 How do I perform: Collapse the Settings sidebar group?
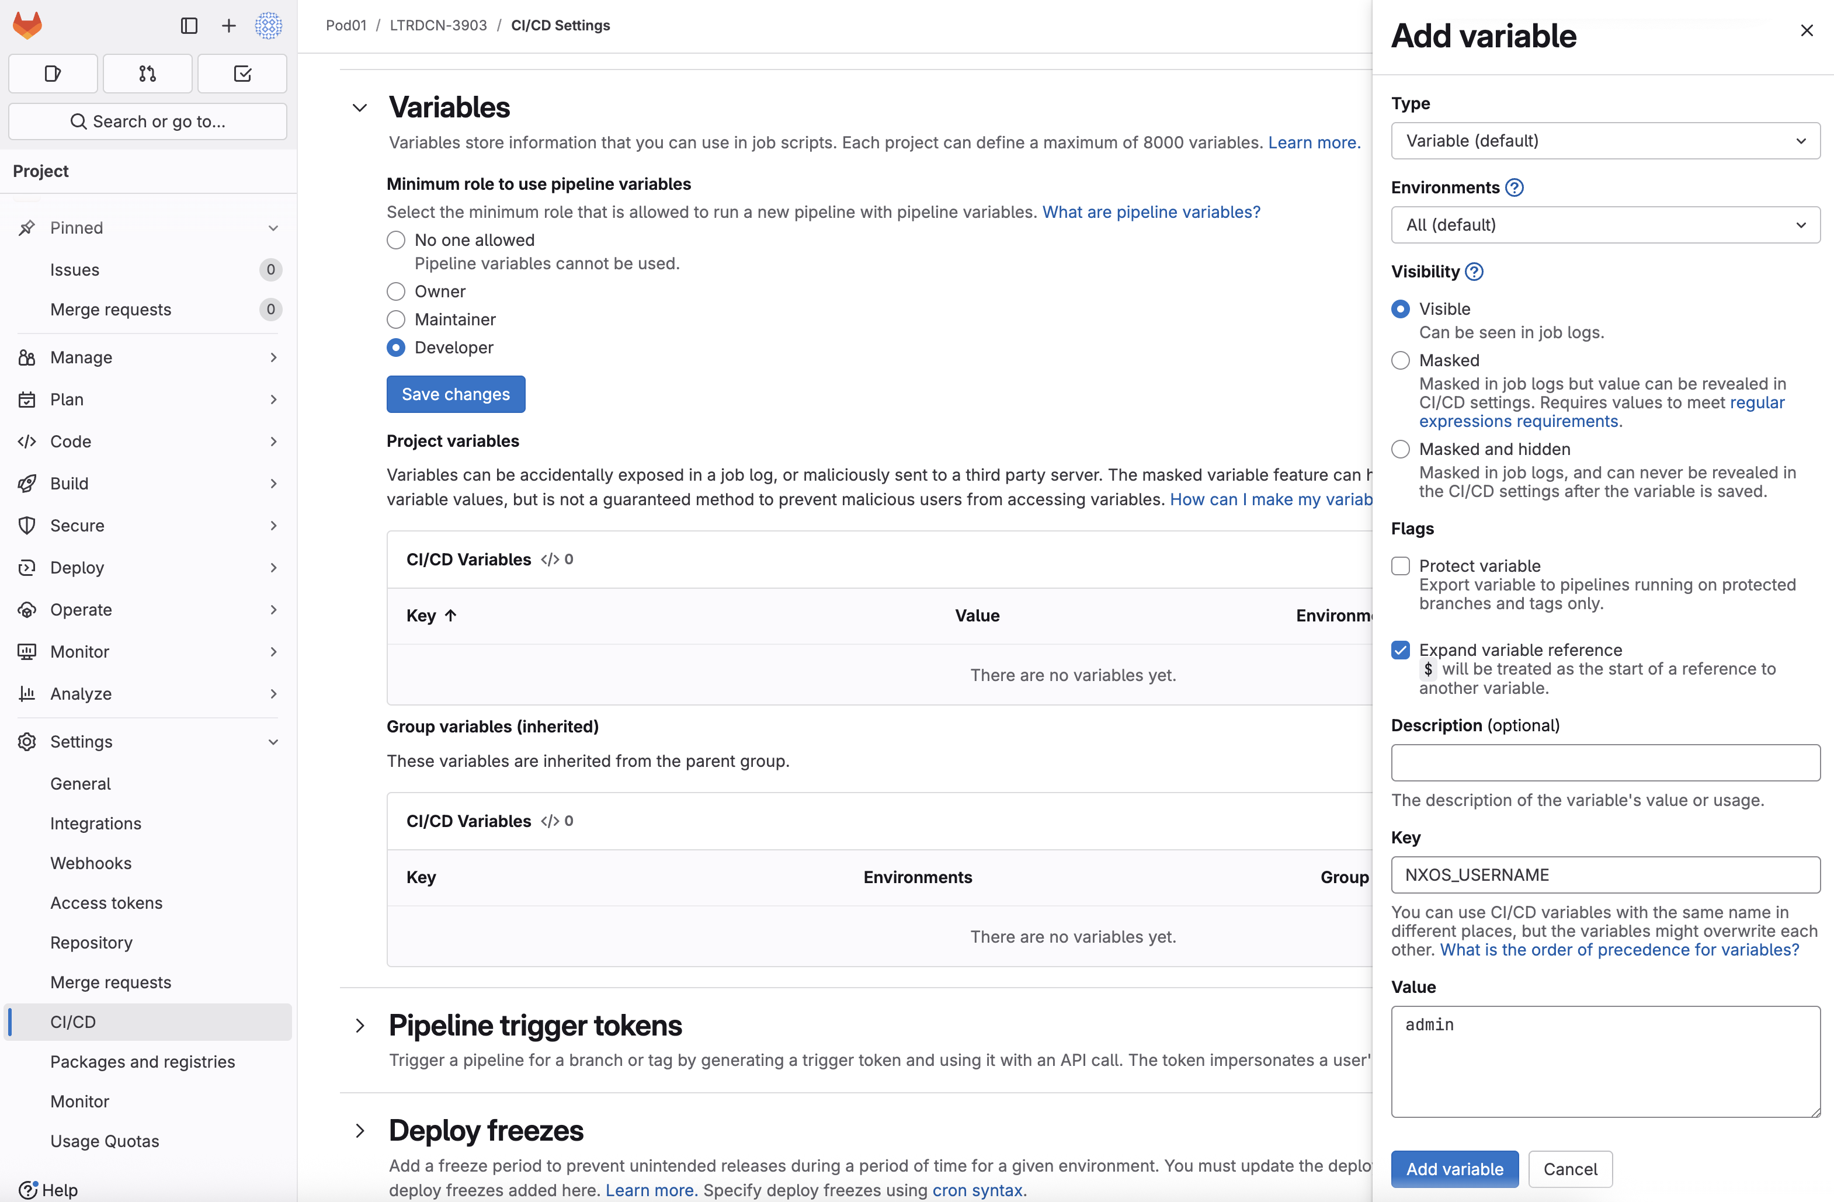[x=273, y=742]
